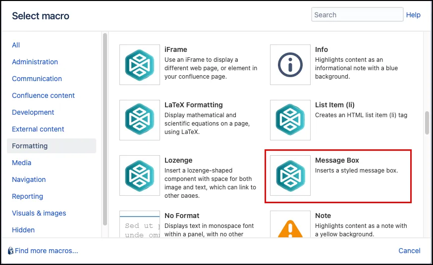Image resolution: width=433 pixels, height=265 pixels.
Task: Pick the LaTeX Formatting macro icon
Action: point(139,120)
